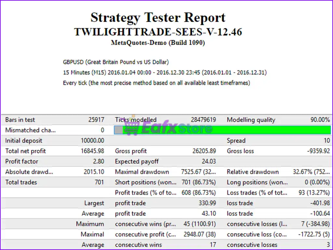Click the Bars in test label
The image size is (333, 250).
[x=20, y=120]
